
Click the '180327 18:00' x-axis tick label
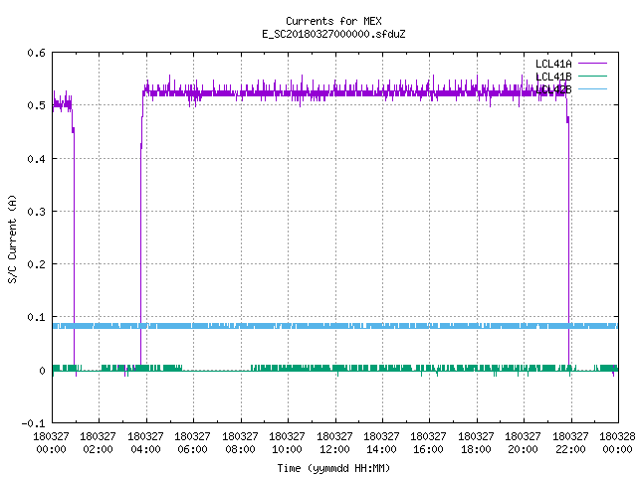476,442
